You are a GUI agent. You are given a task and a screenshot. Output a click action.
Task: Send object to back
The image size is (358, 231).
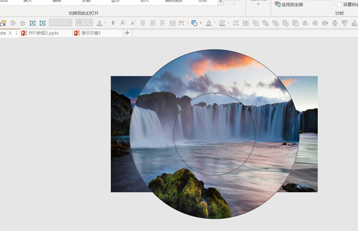pyautogui.click(x=295, y=23)
